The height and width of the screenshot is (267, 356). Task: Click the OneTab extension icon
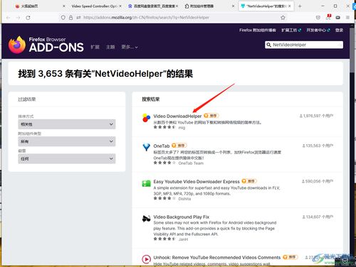pyautogui.click(x=146, y=147)
